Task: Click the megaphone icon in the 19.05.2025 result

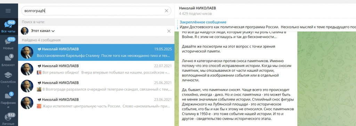Action: pyautogui.click(x=39, y=49)
